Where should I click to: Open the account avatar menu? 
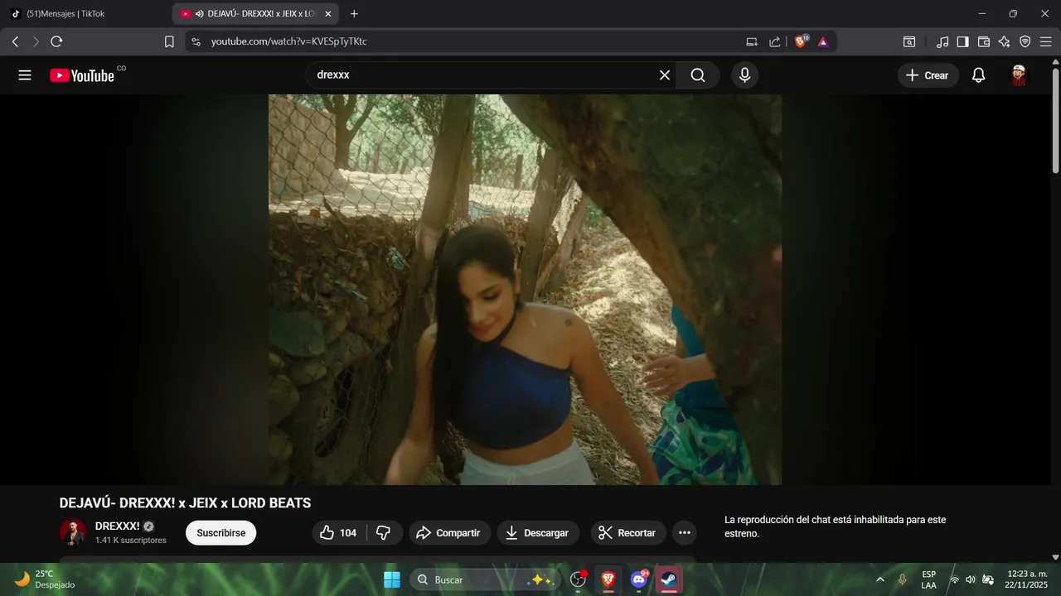(x=1019, y=75)
